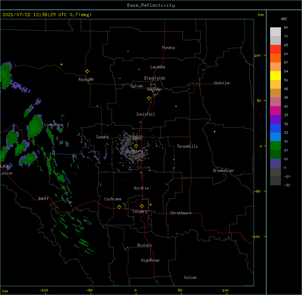This screenshot has height=295, width=302.
Task: Click the 2021/07/22 12:38:29 UTC timestamp
Action: click(35, 15)
